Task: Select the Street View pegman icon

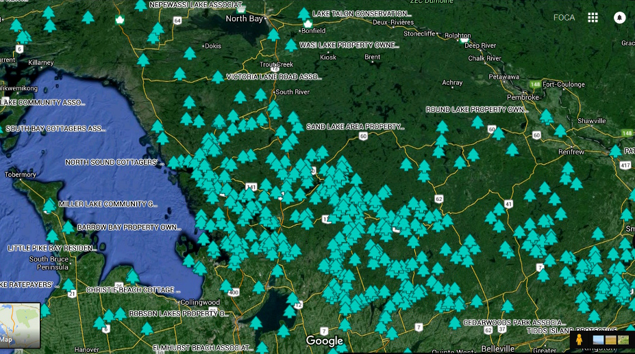Action: tap(579, 339)
